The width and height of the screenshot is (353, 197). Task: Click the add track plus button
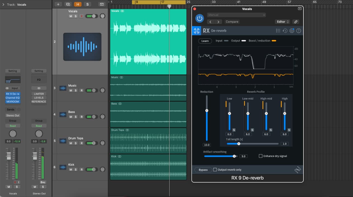click(58, 4)
